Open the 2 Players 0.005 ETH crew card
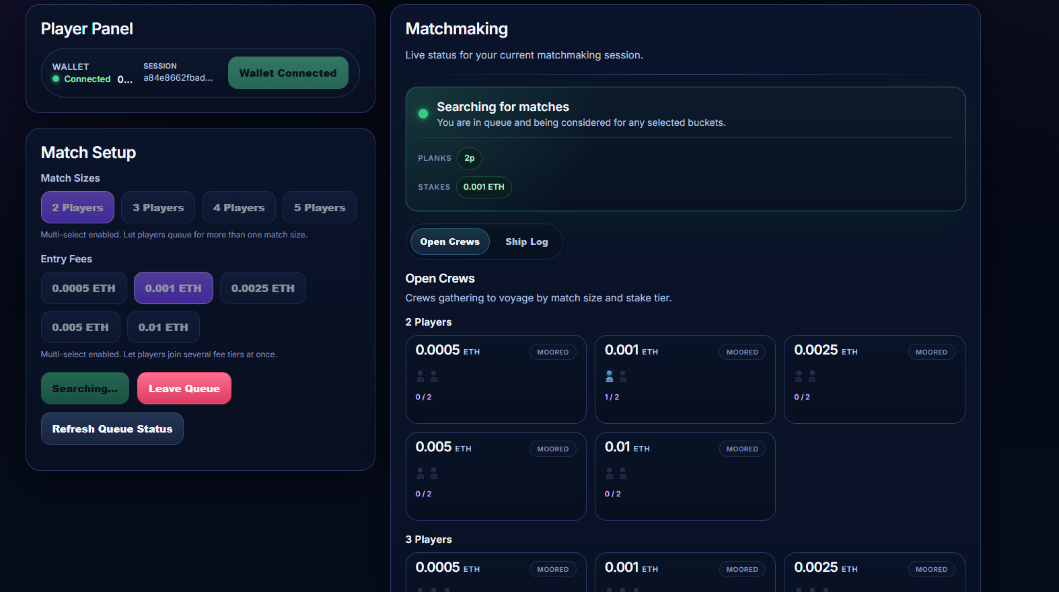The width and height of the screenshot is (1059, 592). [496, 476]
